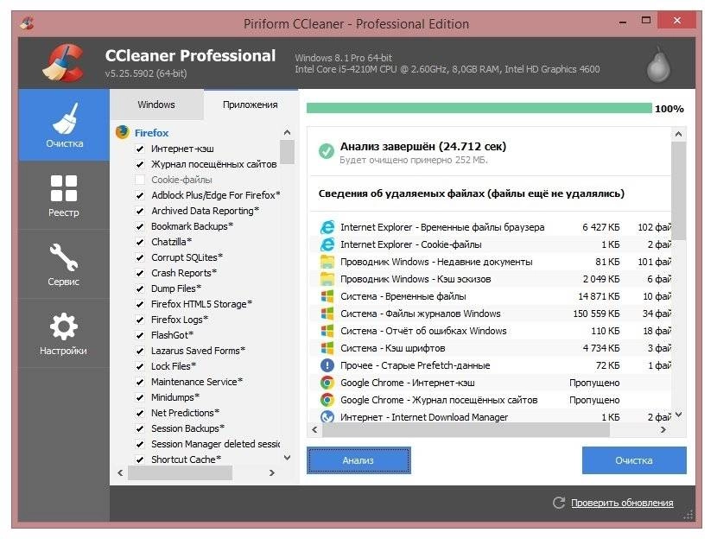Click the green analysis complete checkmark icon
717x545 pixels.
[326, 151]
